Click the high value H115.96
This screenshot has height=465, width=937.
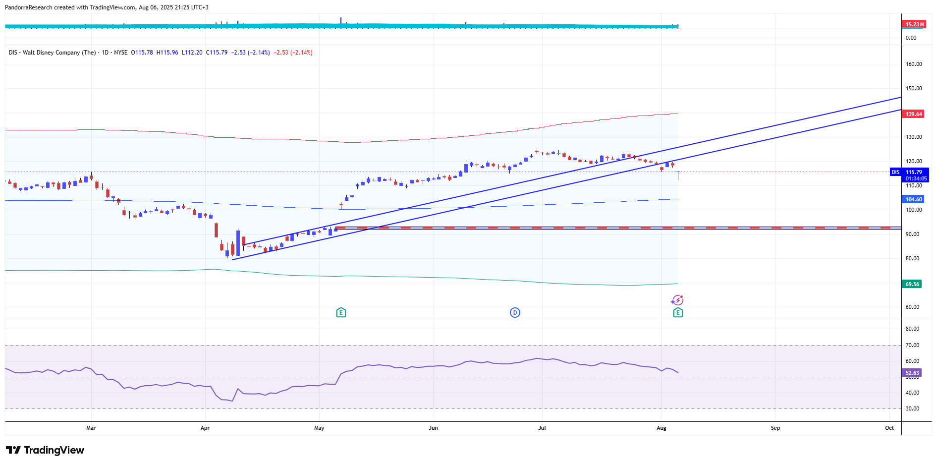pos(167,53)
